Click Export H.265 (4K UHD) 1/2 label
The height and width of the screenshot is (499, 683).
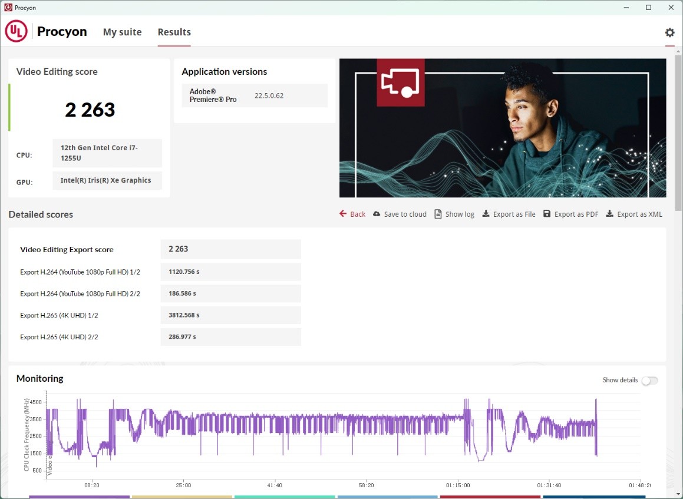(x=59, y=315)
